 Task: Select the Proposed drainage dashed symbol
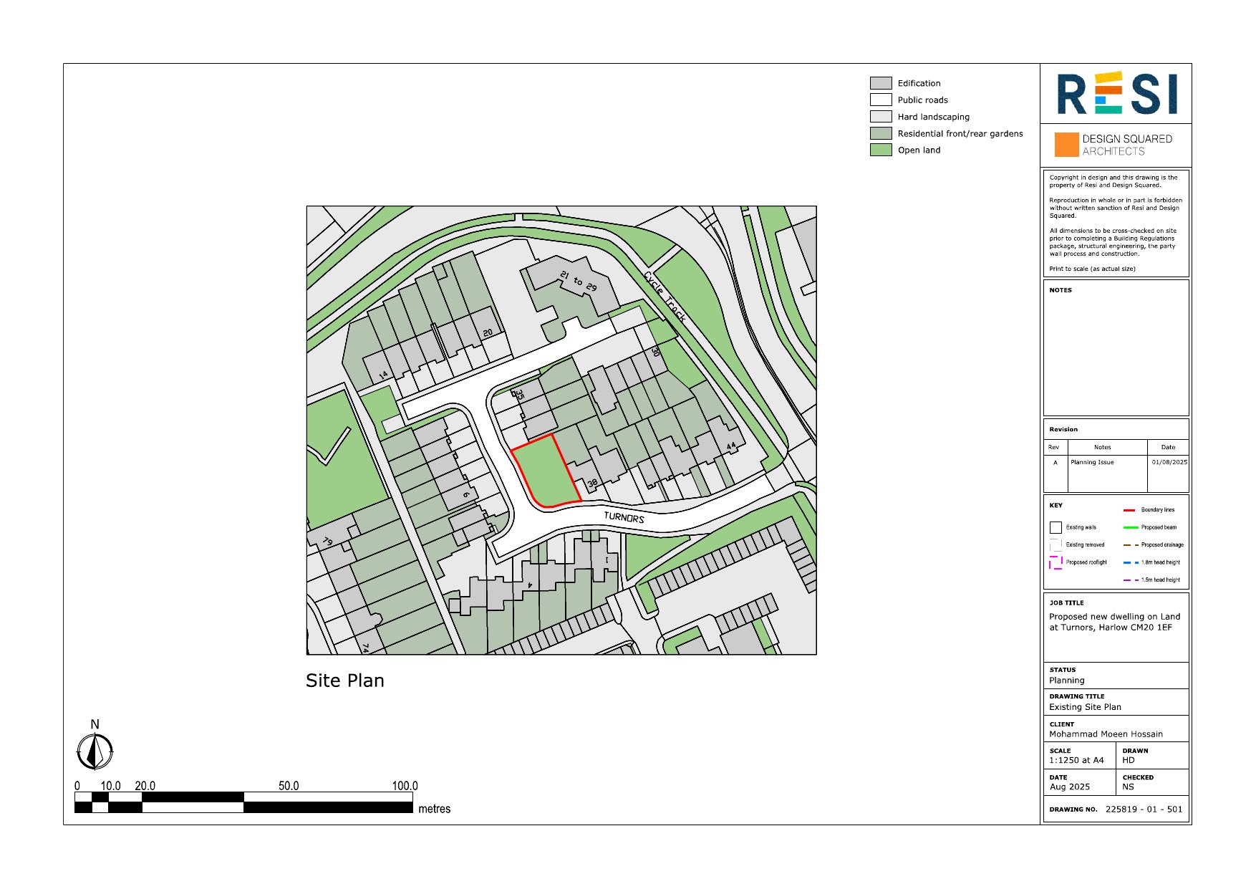click(1131, 545)
